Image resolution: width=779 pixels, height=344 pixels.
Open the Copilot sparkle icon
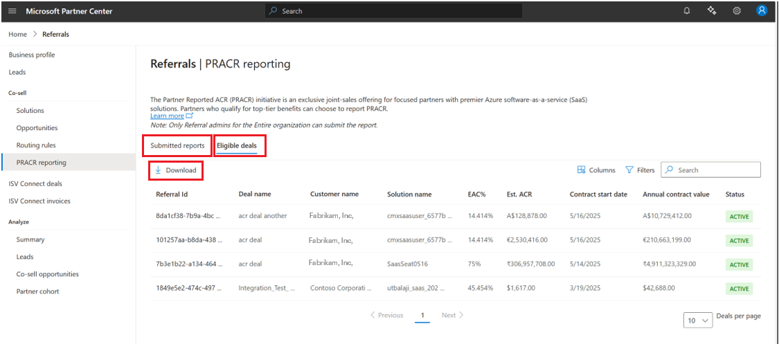tap(711, 11)
